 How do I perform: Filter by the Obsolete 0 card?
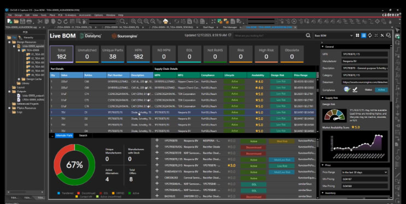pos(292,54)
